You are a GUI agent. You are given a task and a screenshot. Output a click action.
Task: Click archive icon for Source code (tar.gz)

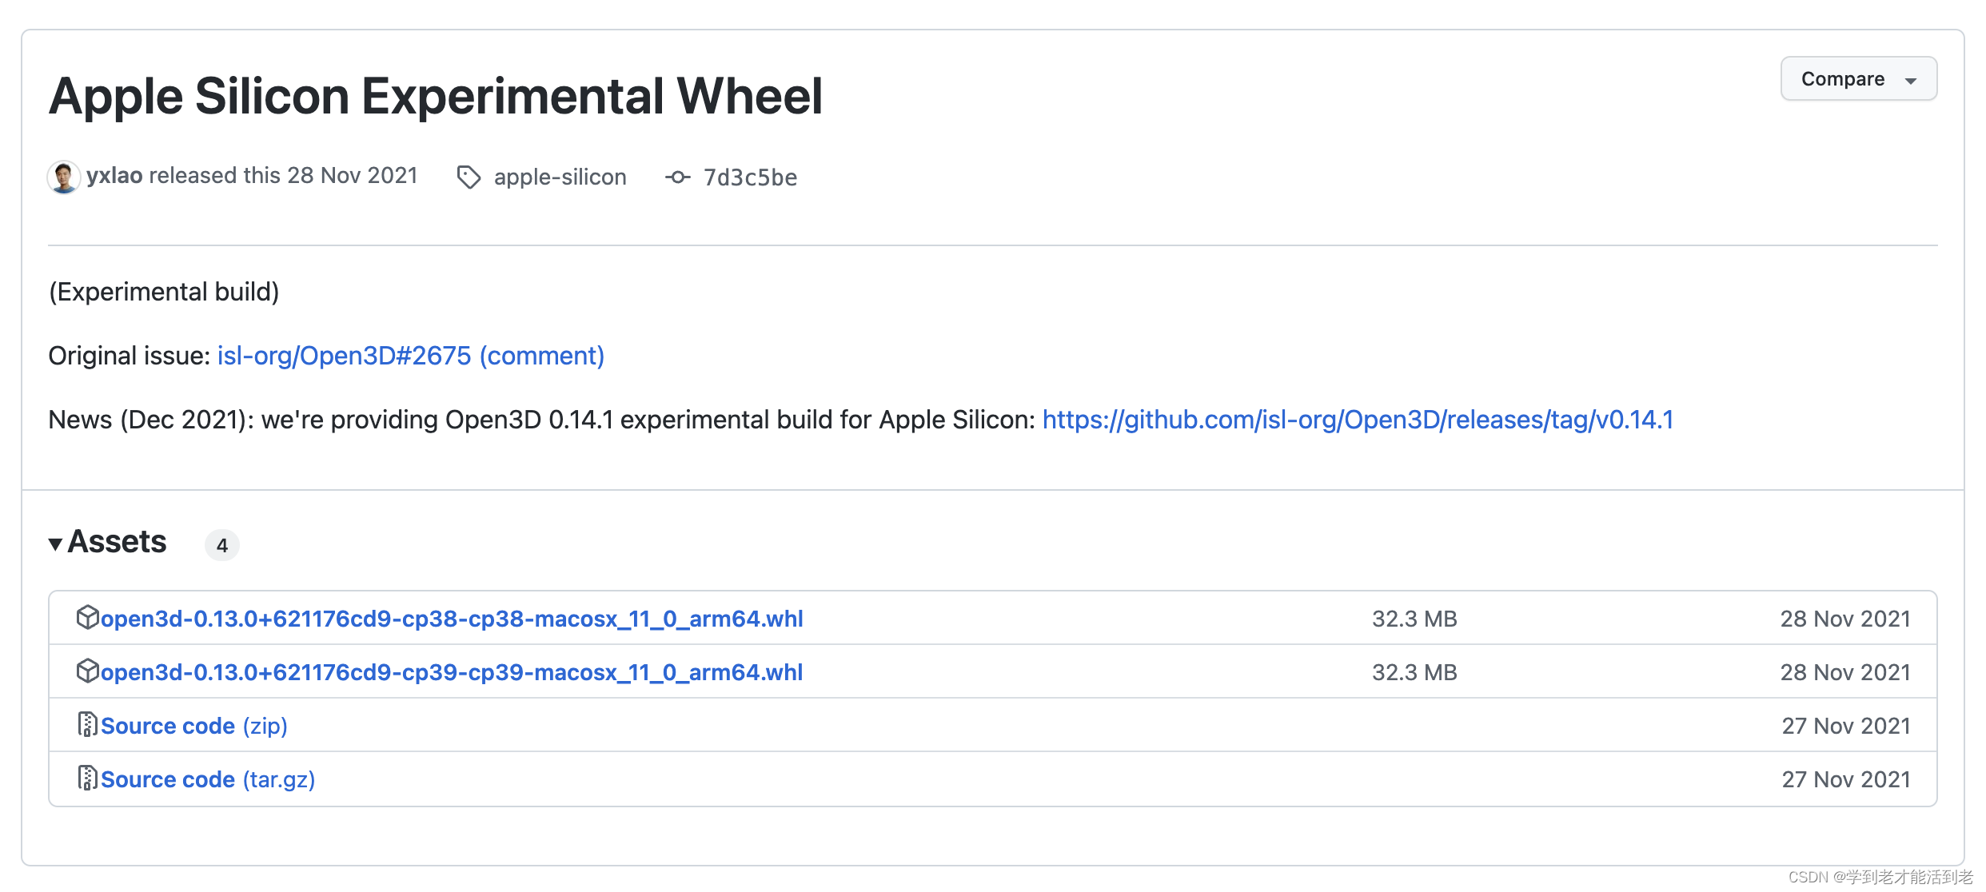click(x=86, y=778)
